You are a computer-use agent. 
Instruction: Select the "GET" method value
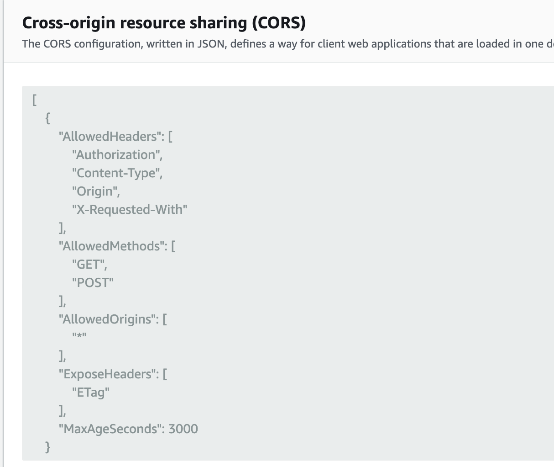(89, 264)
